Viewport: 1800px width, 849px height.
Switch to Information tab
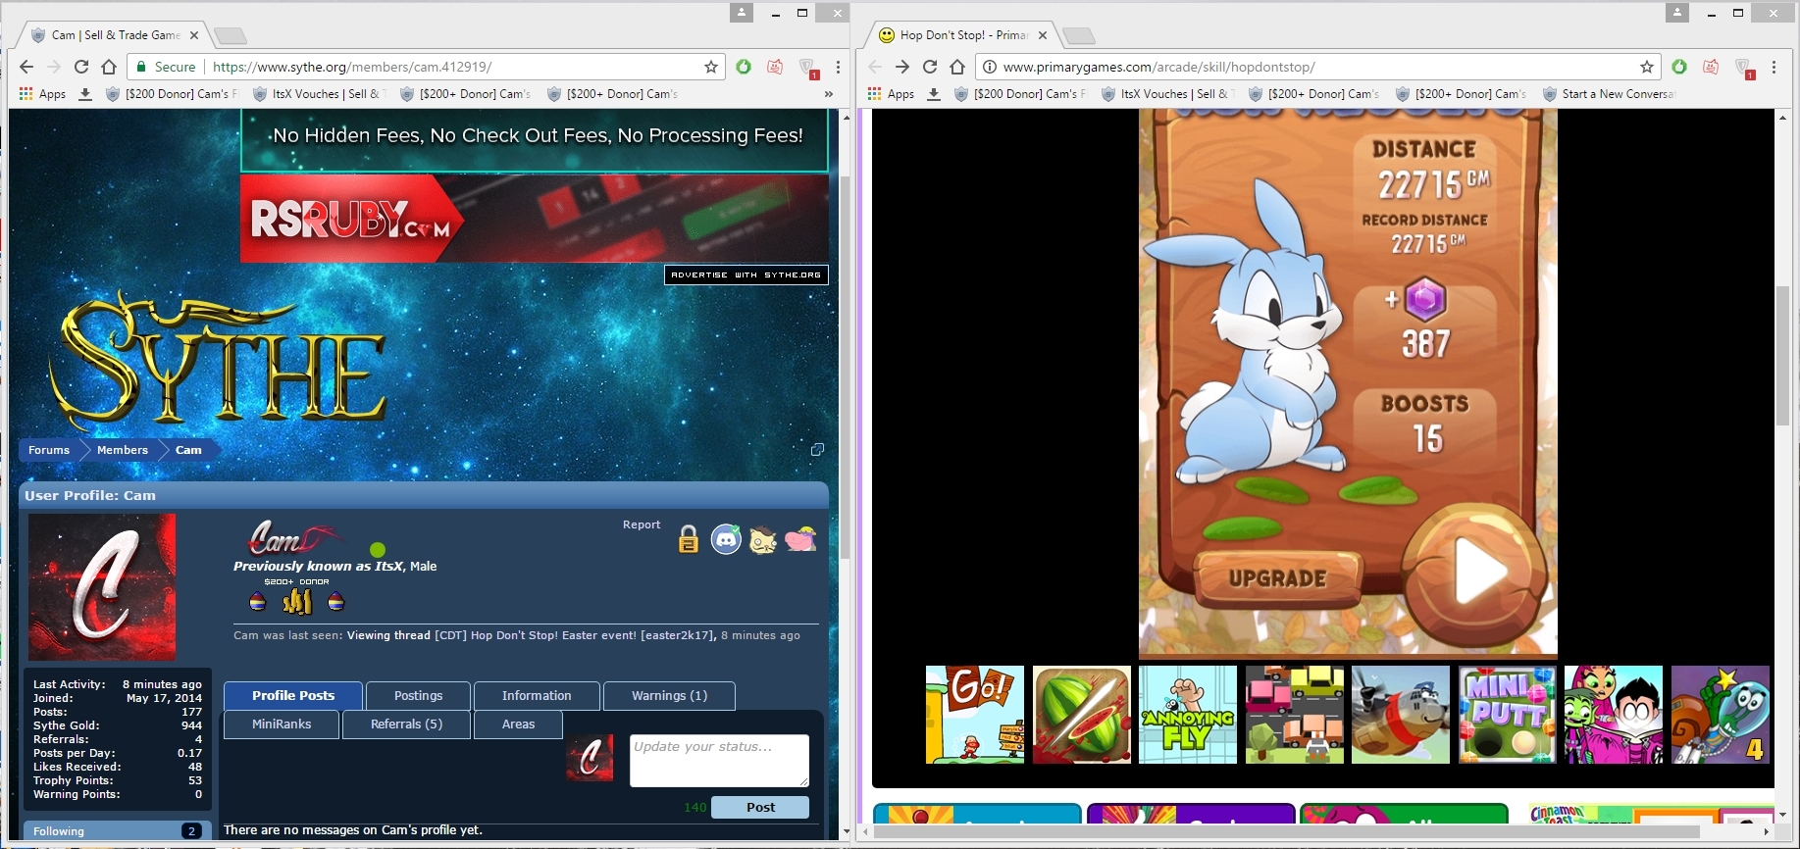537,696
